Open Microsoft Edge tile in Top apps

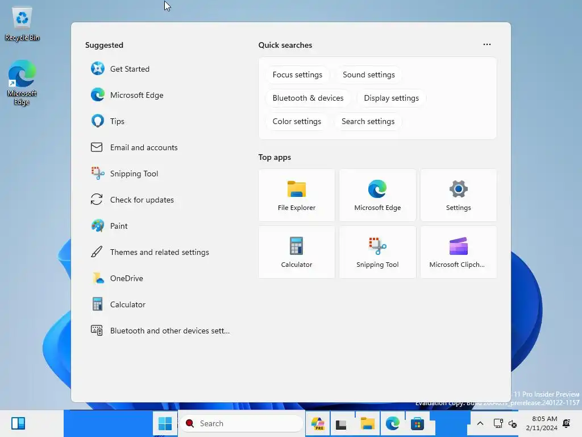[x=377, y=196]
